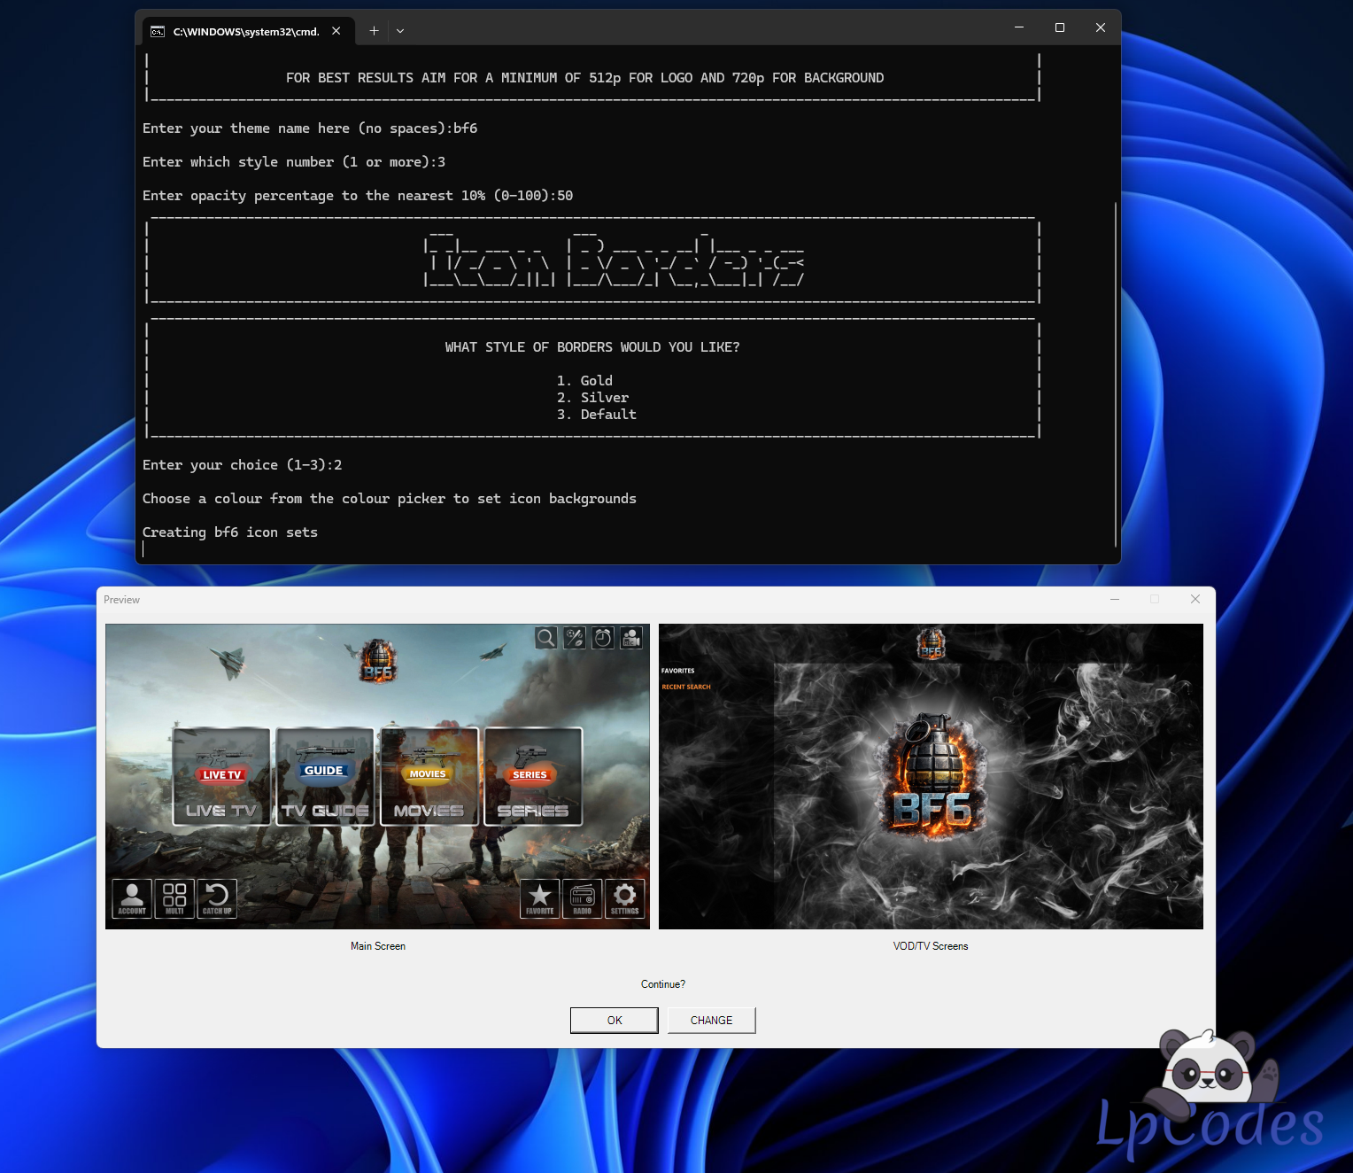1353x1173 pixels.
Task: Click the alarm clock icon in preview
Action: pos(603,638)
